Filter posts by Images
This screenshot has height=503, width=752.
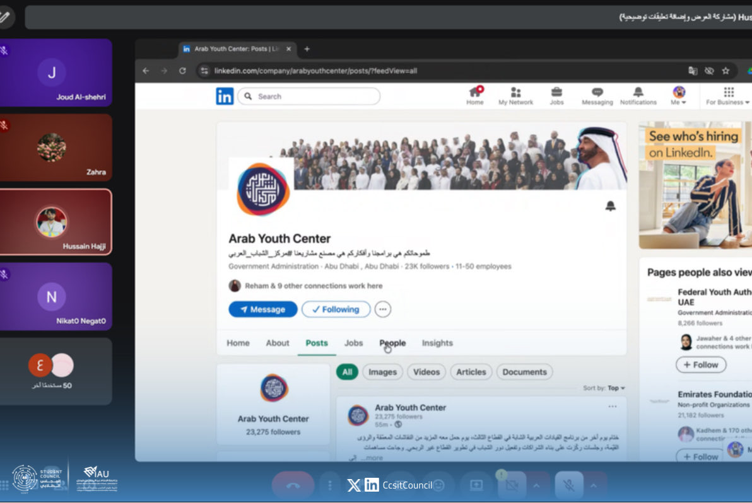(382, 373)
